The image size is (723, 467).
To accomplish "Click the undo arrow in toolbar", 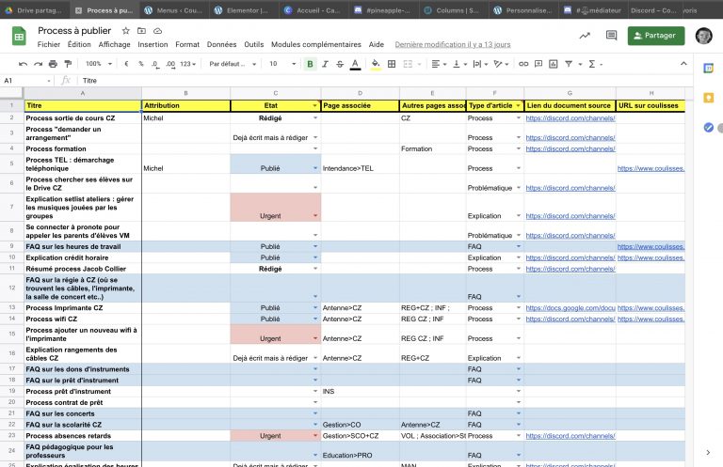I will (22, 64).
